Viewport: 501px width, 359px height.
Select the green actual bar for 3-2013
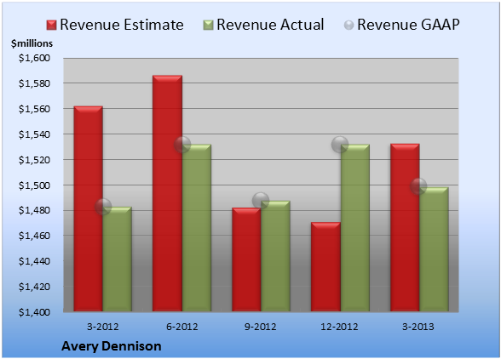pyautogui.click(x=434, y=249)
